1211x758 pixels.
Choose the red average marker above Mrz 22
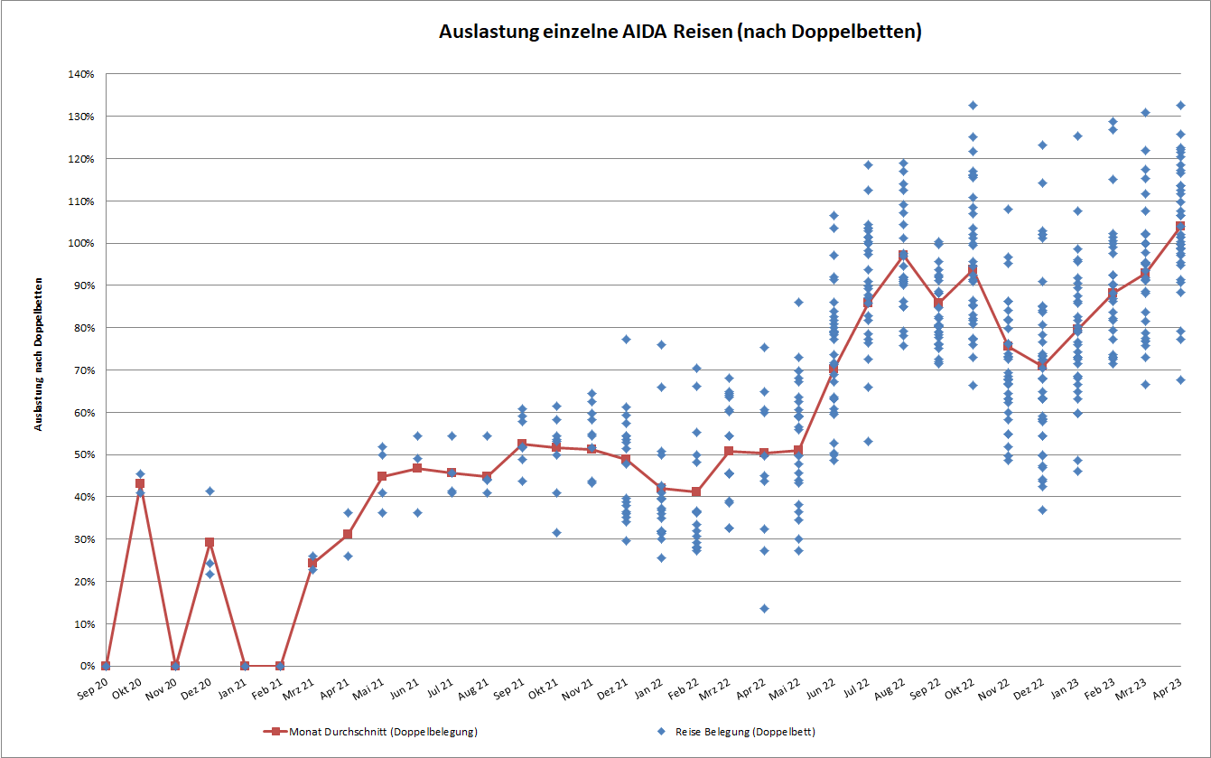tap(730, 451)
